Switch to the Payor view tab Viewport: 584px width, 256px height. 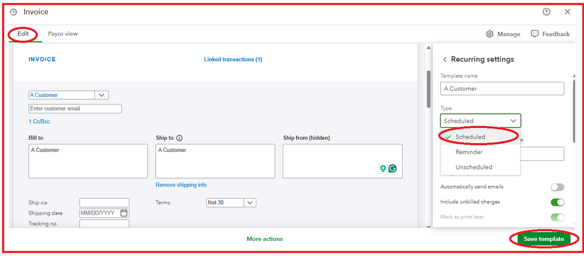pos(63,34)
